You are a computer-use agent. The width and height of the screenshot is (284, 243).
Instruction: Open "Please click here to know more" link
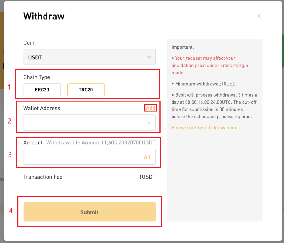(x=204, y=128)
